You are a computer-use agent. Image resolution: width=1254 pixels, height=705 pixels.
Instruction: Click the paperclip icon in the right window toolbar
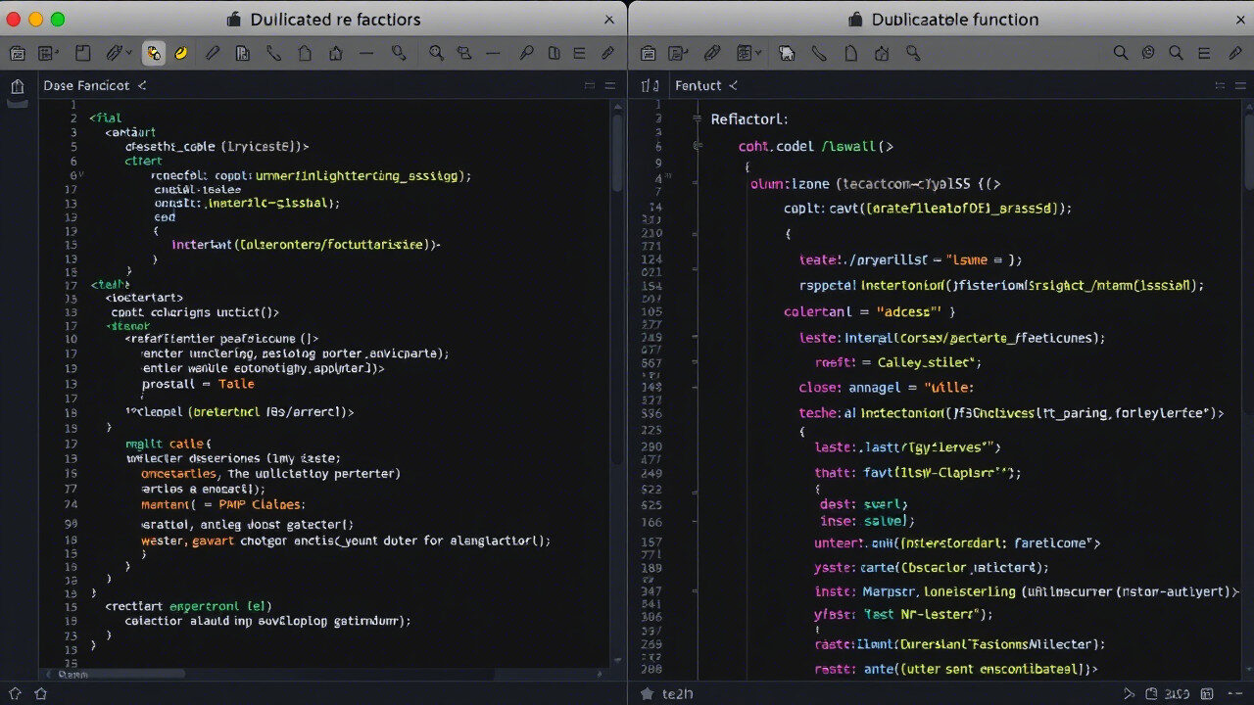pos(712,53)
